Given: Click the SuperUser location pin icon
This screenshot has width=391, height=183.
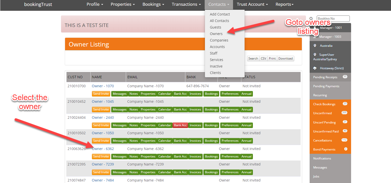Looking at the screenshot, I should (x=315, y=54).
